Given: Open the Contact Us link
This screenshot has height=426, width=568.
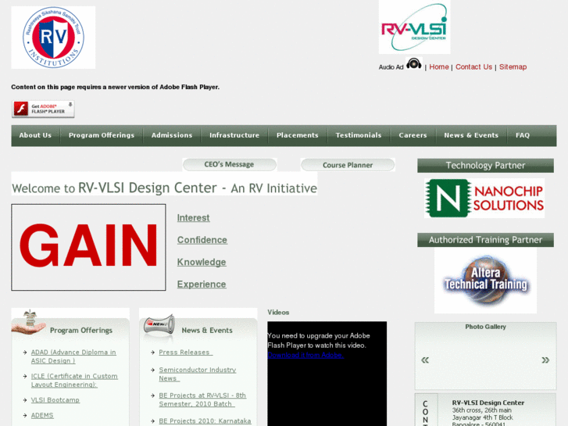Looking at the screenshot, I should [473, 67].
